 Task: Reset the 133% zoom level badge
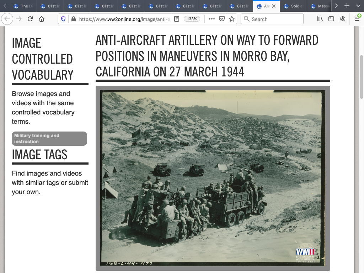pos(192,19)
